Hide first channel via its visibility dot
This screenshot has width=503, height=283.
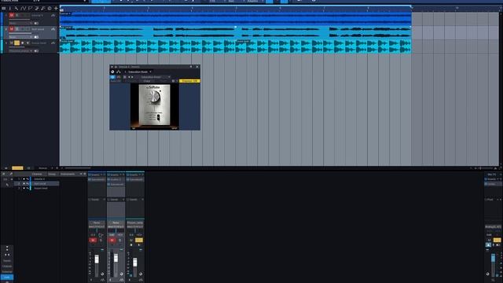click(24, 179)
